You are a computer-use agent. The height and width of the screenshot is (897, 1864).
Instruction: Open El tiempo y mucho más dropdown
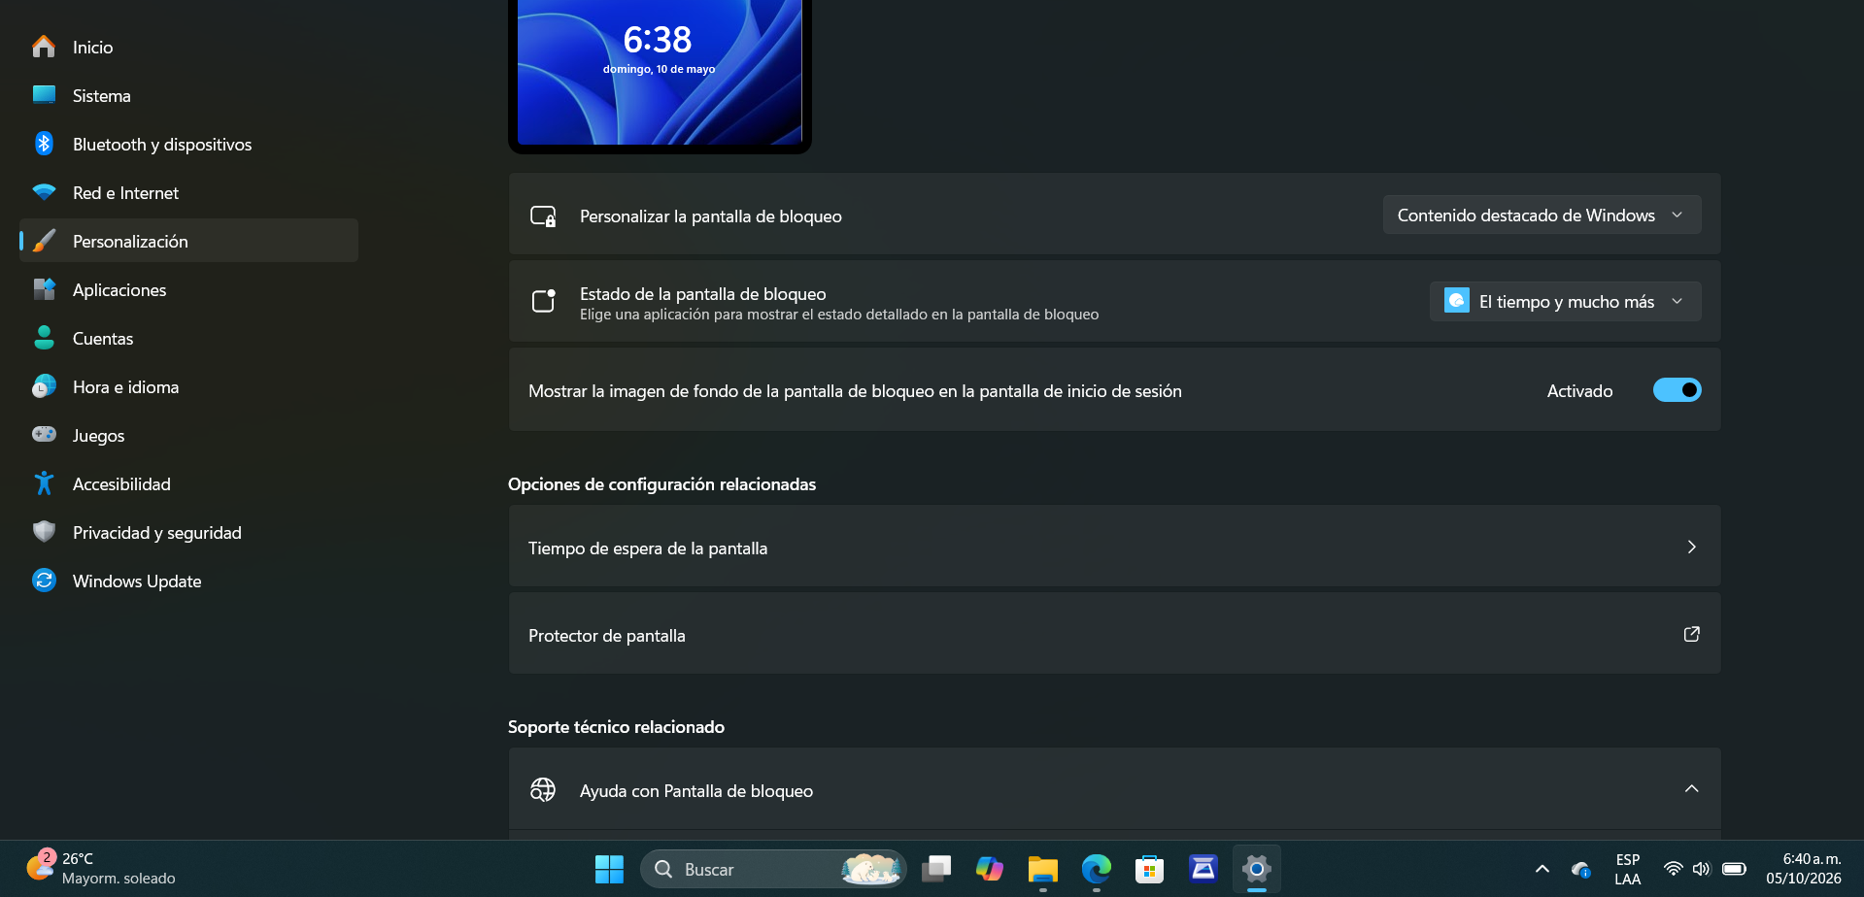click(1565, 301)
